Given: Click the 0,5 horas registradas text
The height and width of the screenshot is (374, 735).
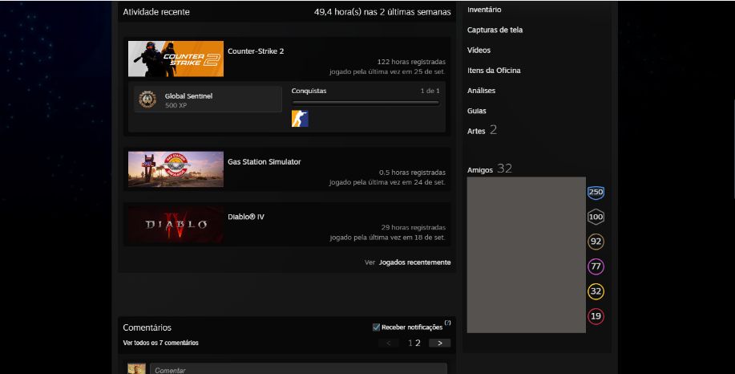Looking at the screenshot, I should (x=412, y=173).
